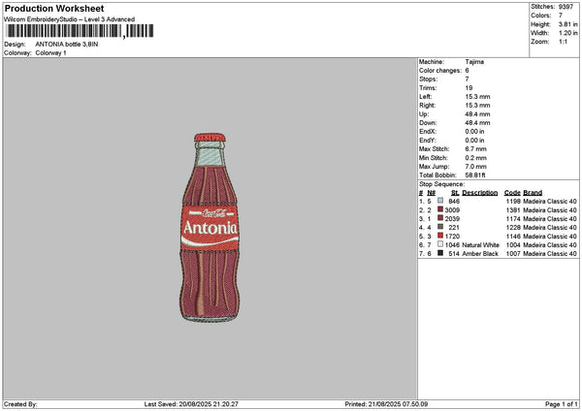Screen dimensions: 582x411
Task: Click the Right value 15.3 mm
Action: 477,106
